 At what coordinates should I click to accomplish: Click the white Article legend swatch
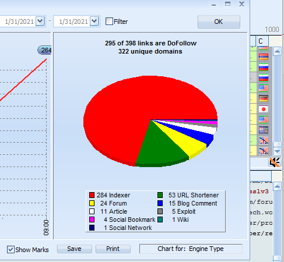[92, 211]
